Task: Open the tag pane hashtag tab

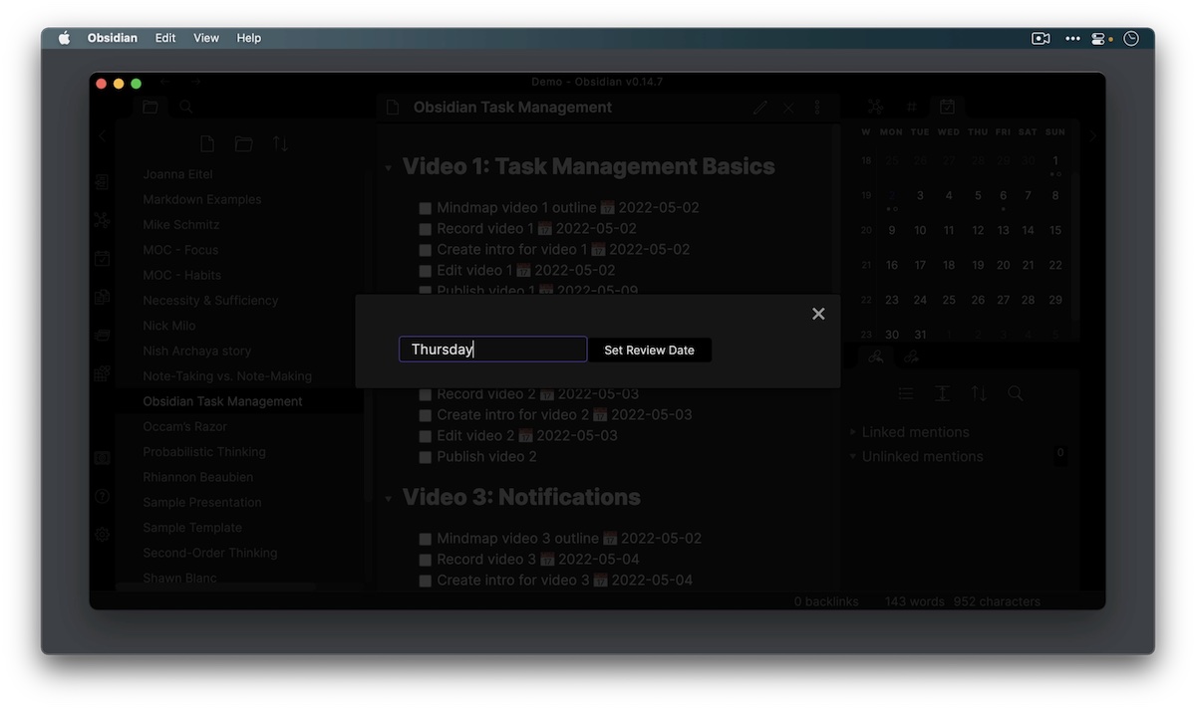Action: (911, 107)
